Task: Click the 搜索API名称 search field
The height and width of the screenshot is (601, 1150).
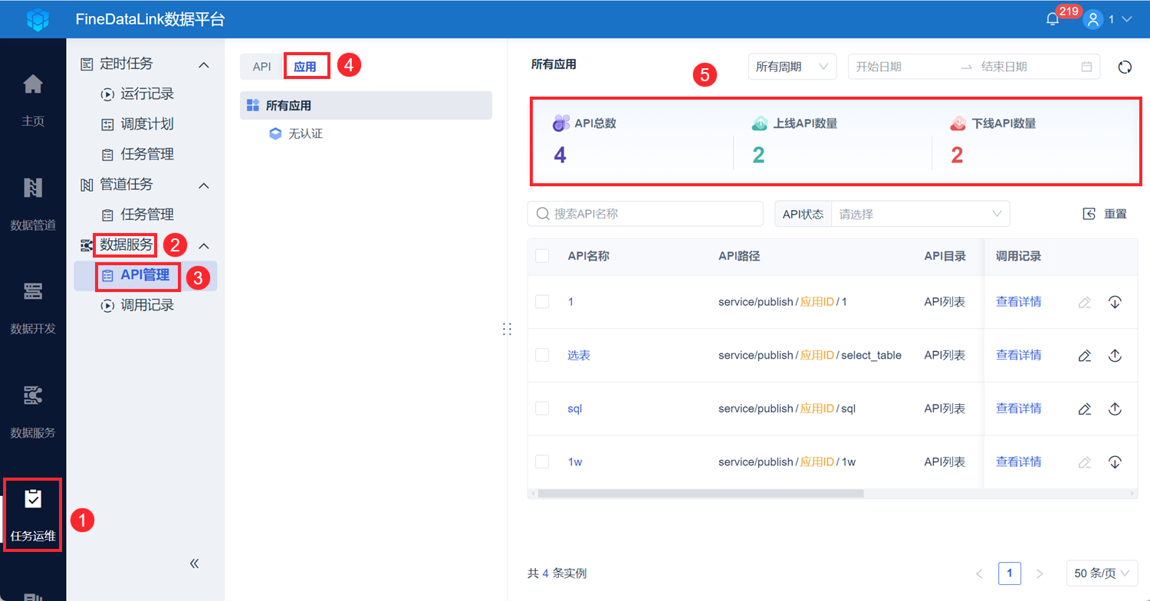Action: pyautogui.click(x=646, y=214)
